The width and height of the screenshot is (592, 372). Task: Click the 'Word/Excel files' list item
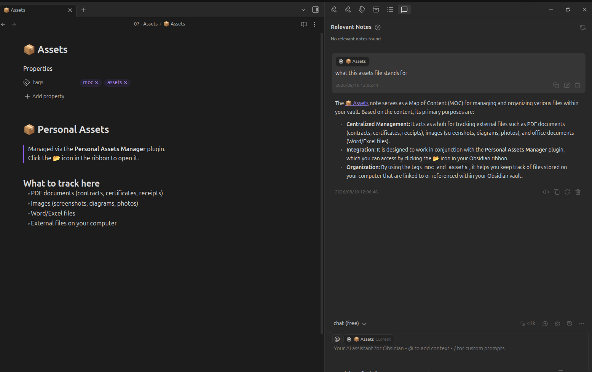[x=53, y=213]
